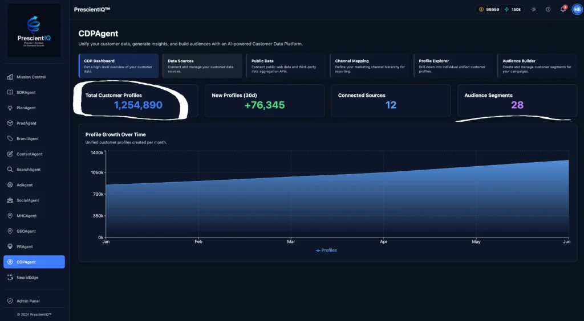Toggle the Profiles series in chart legend
The width and height of the screenshot is (584, 321).
pos(326,250)
